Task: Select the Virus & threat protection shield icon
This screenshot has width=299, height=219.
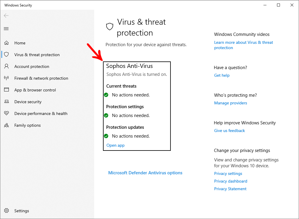Action: [x=6, y=54]
